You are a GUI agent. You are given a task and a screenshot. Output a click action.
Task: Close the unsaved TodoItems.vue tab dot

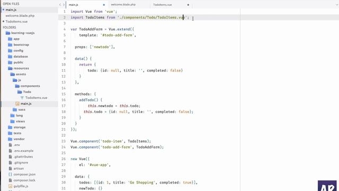tap(188, 5)
